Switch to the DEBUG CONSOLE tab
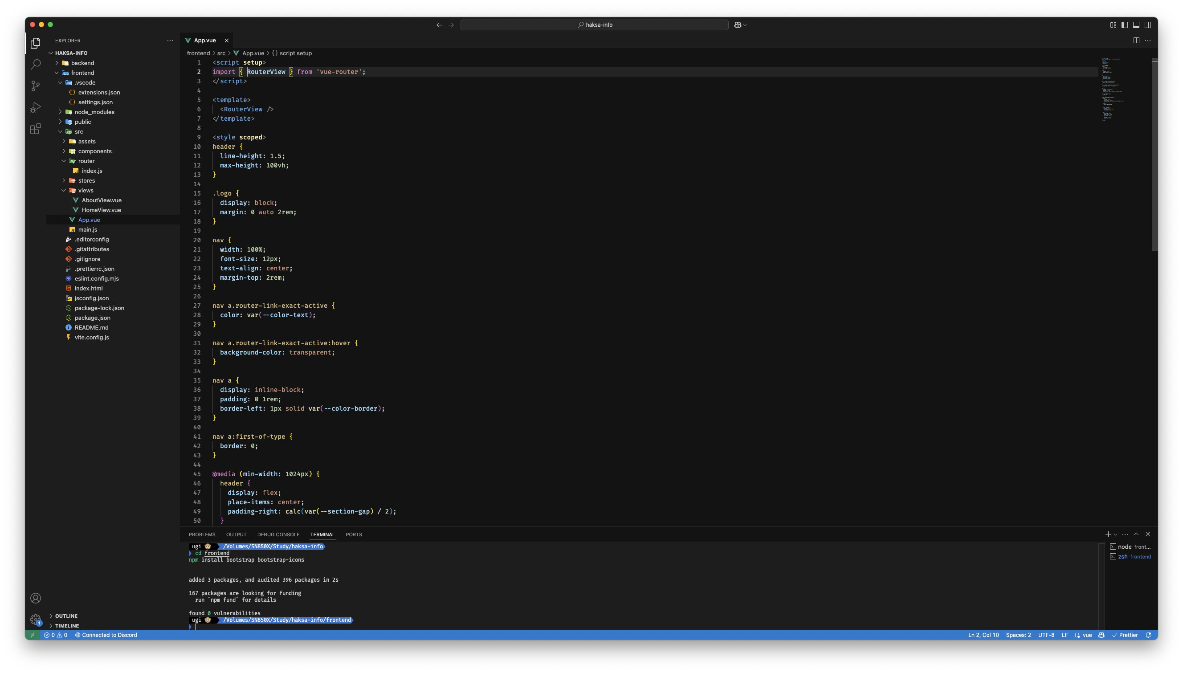The width and height of the screenshot is (1183, 673). coord(278,535)
